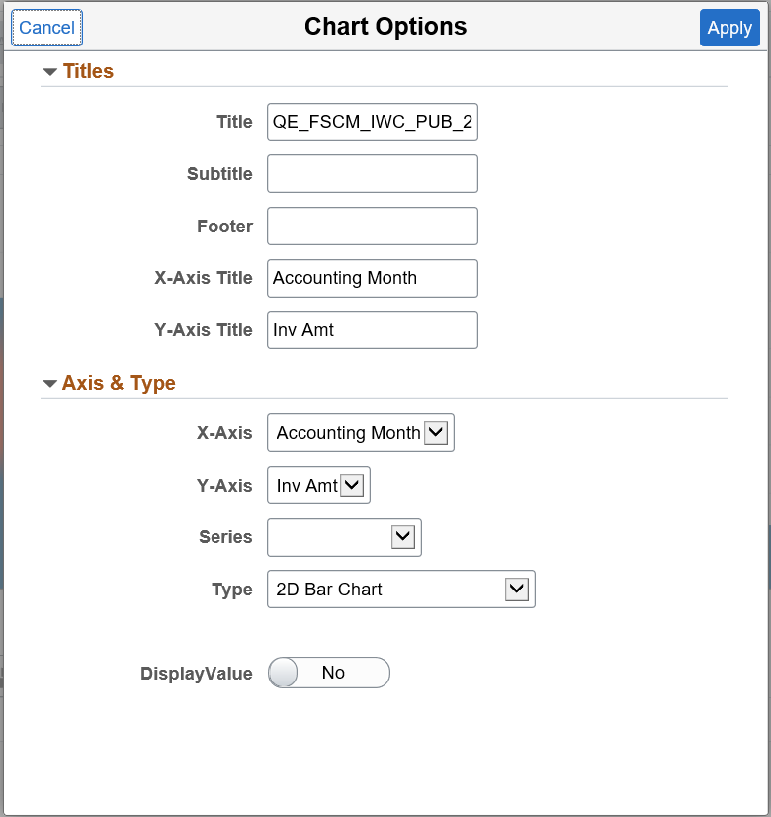Click the Chart Options dialog heading
771x817 pixels.
[385, 27]
